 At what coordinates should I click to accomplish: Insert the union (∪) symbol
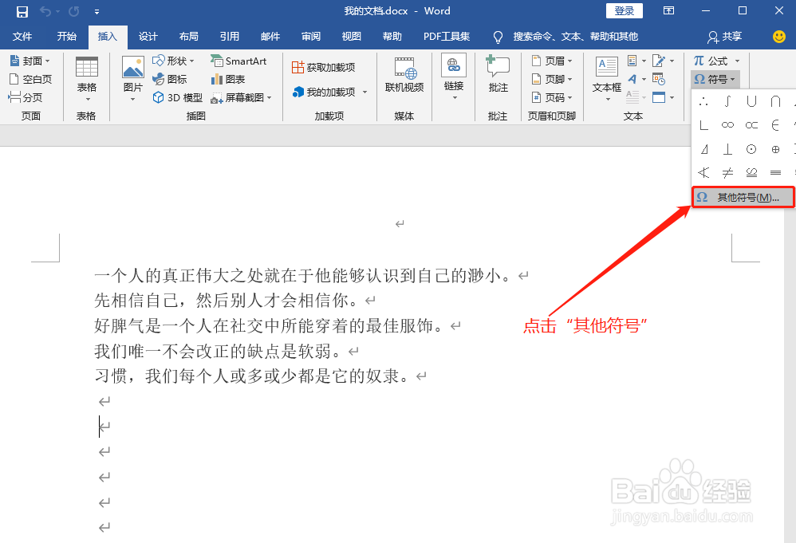click(751, 101)
